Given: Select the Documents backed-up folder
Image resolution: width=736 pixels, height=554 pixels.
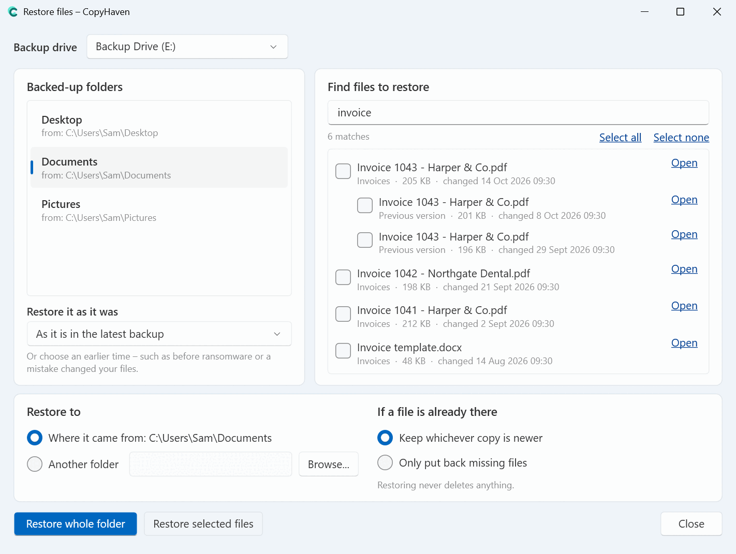Looking at the screenshot, I should click(159, 168).
